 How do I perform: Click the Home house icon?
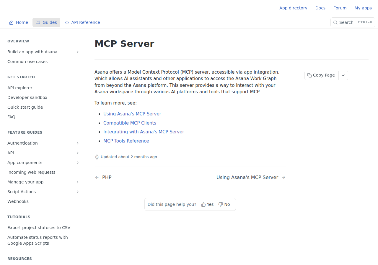point(11,23)
